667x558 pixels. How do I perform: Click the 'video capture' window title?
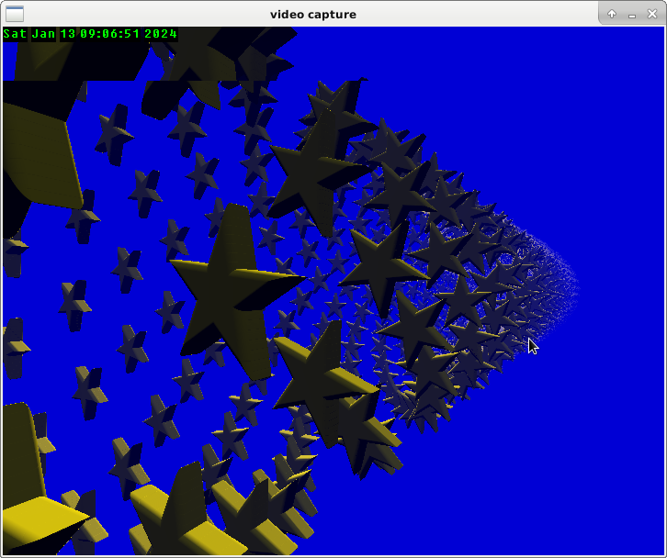(313, 15)
